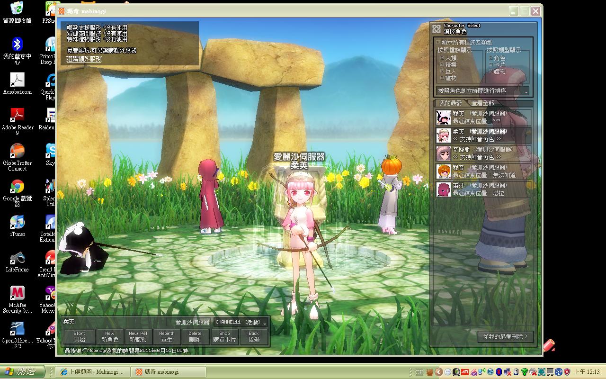Open the CHANNEL11 channel dropdown
Viewport: 606px width, 379px height.
point(265,323)
